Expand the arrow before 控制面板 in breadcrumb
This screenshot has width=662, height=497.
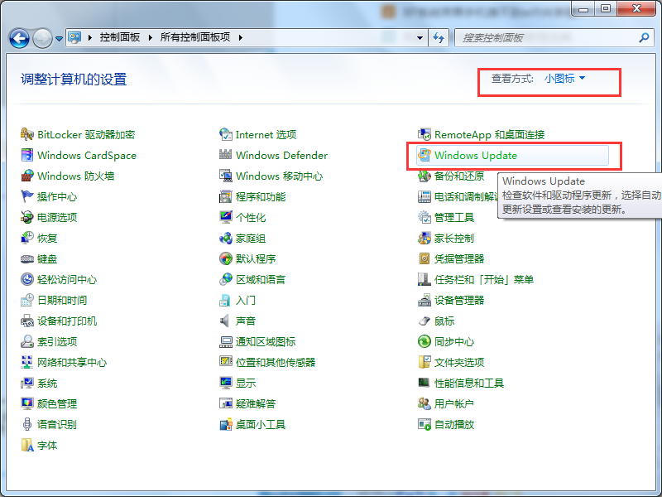click(90, 37)
